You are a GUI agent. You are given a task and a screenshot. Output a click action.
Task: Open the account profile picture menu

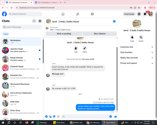tap(151, 14)
